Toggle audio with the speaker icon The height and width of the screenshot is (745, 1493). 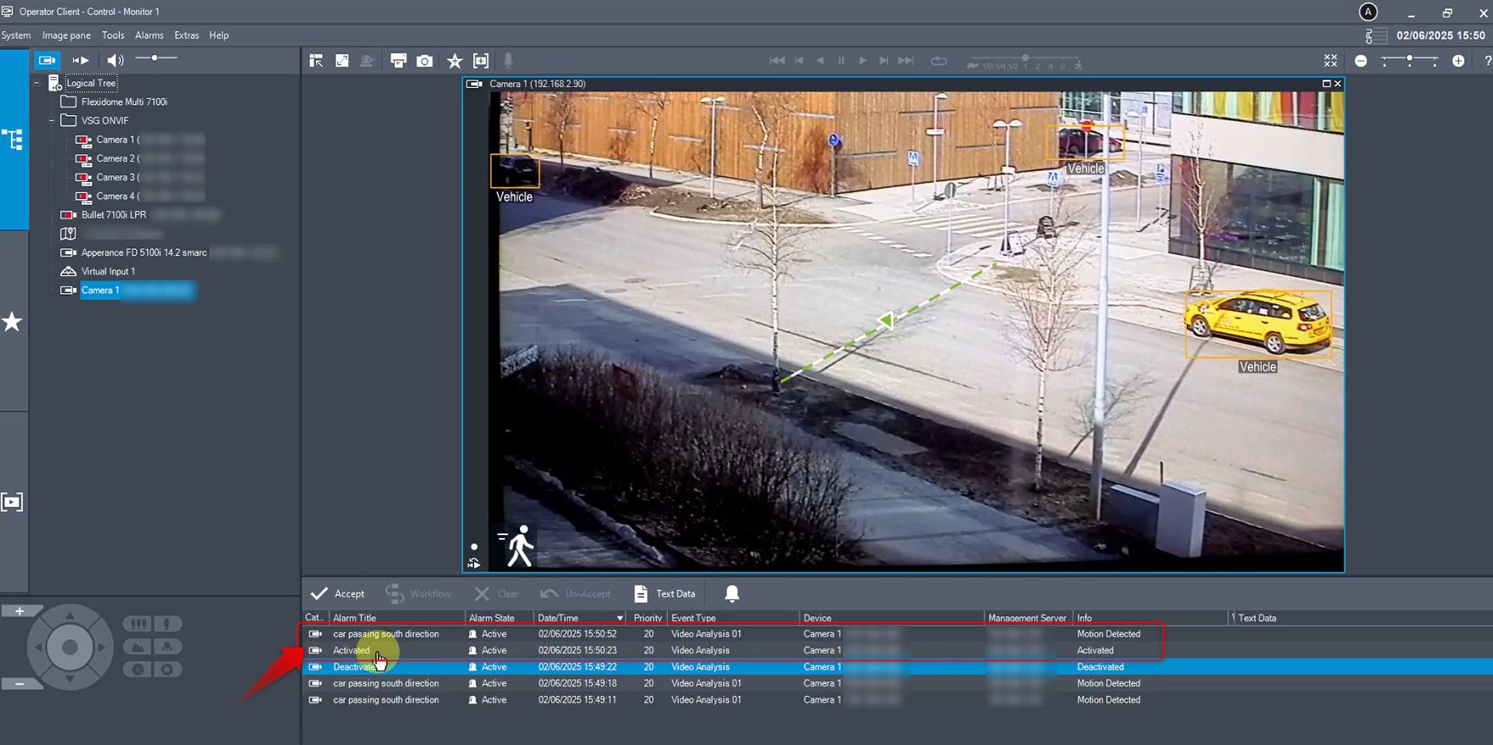coord(115,60)
